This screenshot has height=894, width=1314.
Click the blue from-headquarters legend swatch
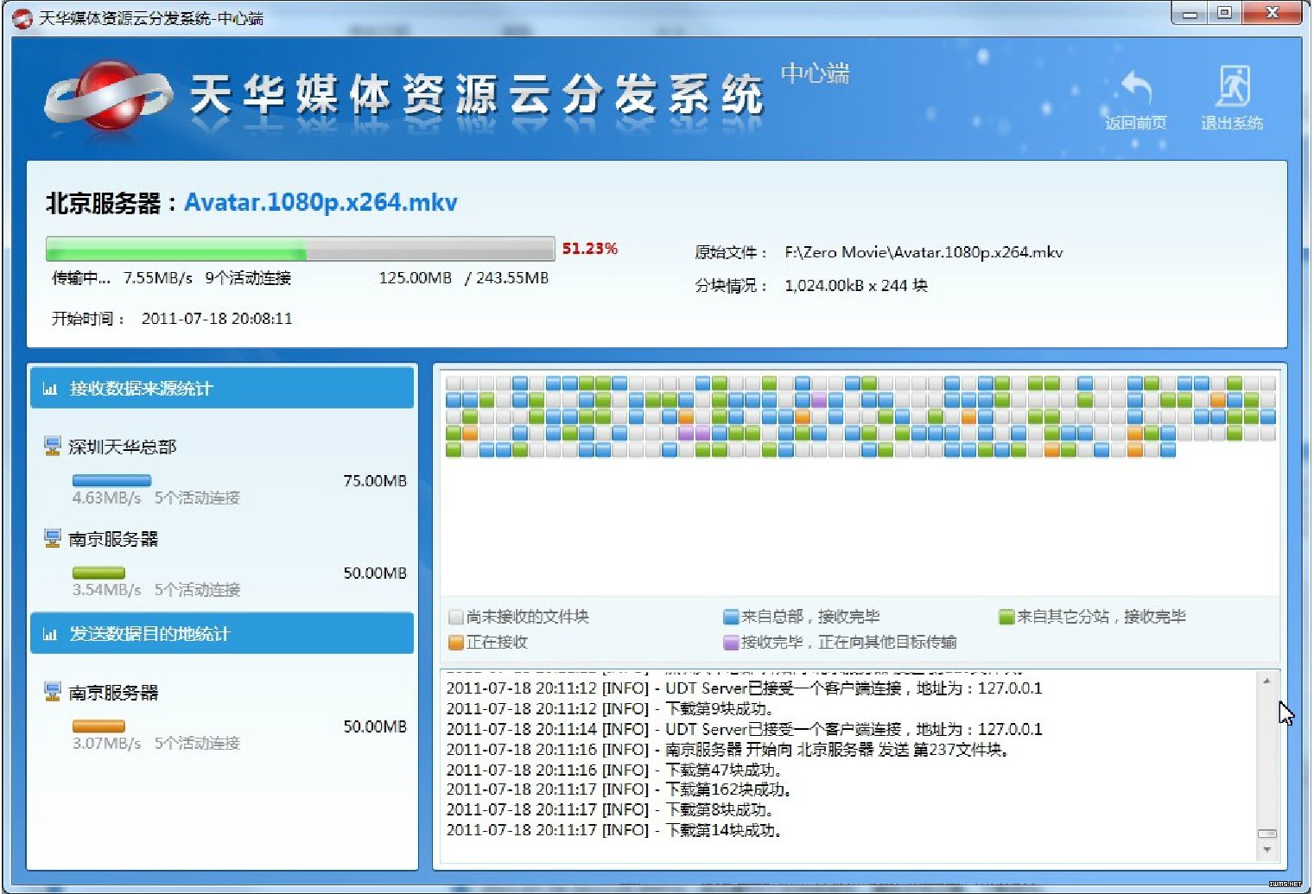pos(731,617)
